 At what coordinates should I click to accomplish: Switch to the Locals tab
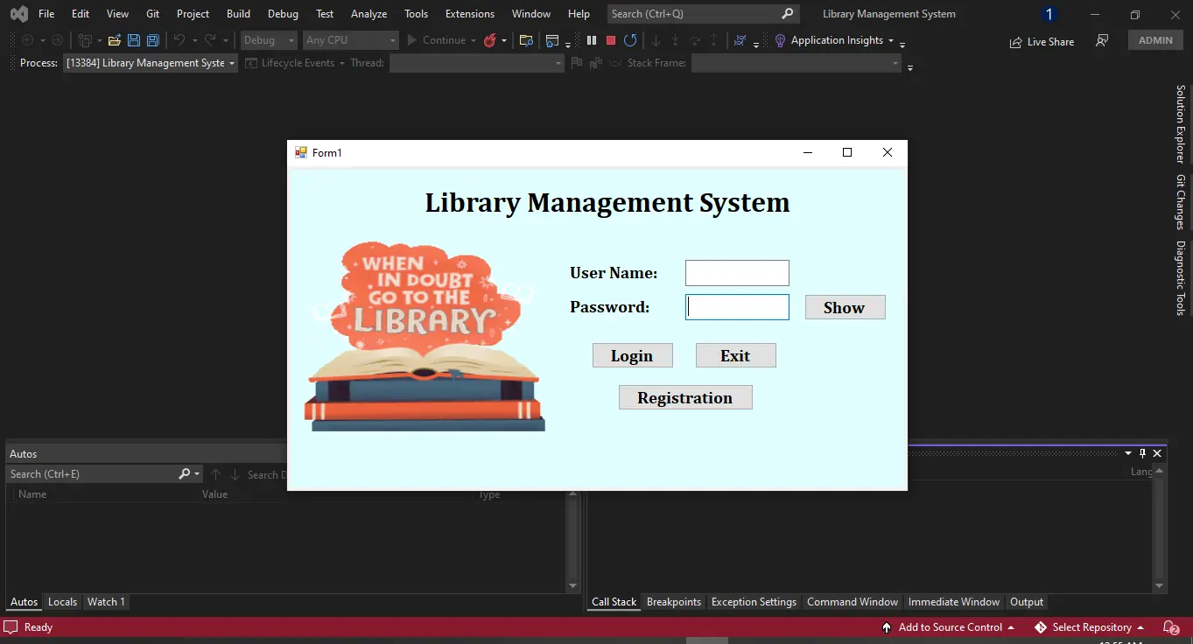62,602
